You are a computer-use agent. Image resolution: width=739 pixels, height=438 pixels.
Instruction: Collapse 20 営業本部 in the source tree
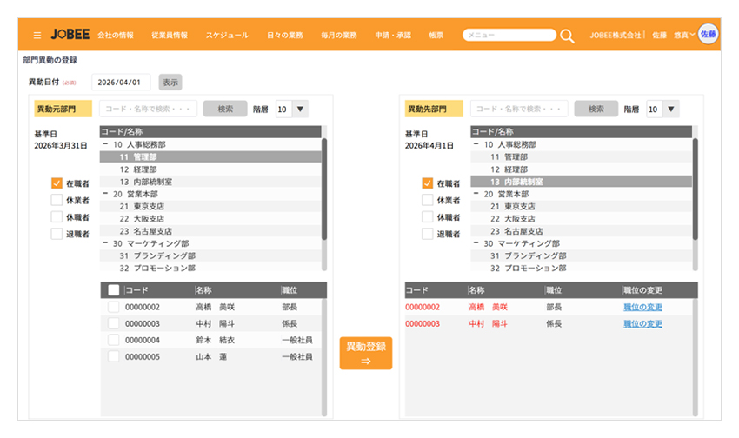(x=105, y=194)
